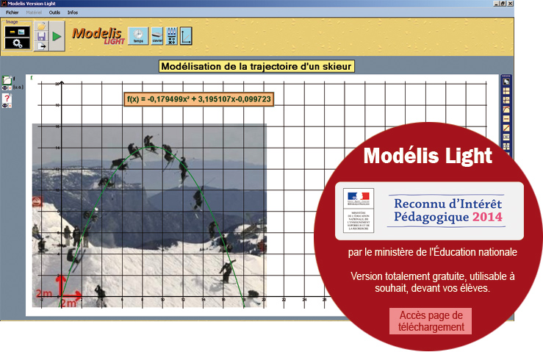
Task: Click the export document arrow icon
Action: [x=41, y=46]
